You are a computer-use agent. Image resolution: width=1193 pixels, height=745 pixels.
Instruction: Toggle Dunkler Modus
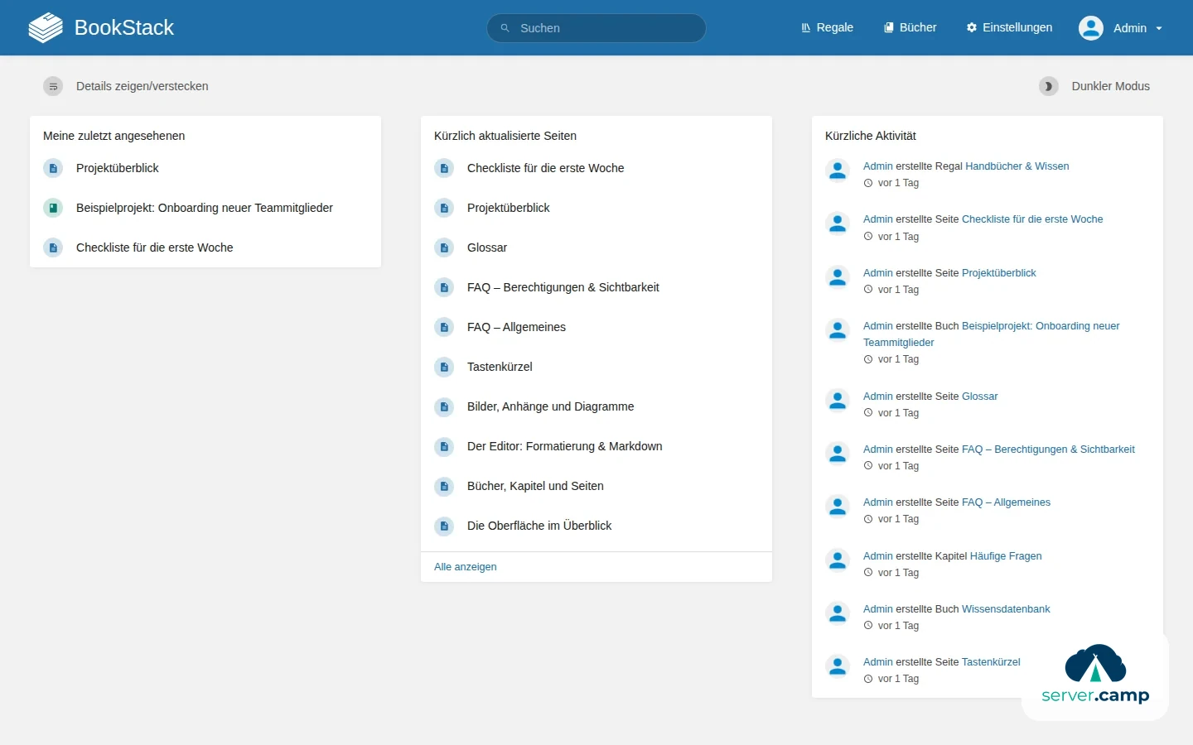pos(1094,86)
